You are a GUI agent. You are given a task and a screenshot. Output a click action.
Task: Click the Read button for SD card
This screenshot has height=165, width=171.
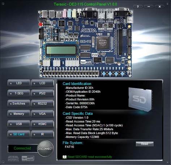pos(145,144)
